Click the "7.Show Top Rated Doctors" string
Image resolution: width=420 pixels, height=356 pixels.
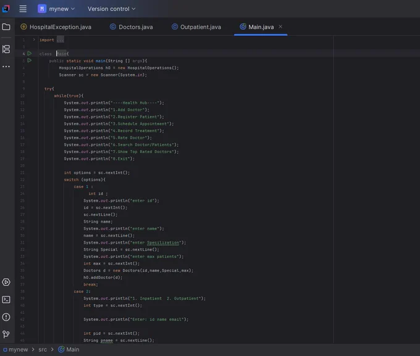point(142,152)
